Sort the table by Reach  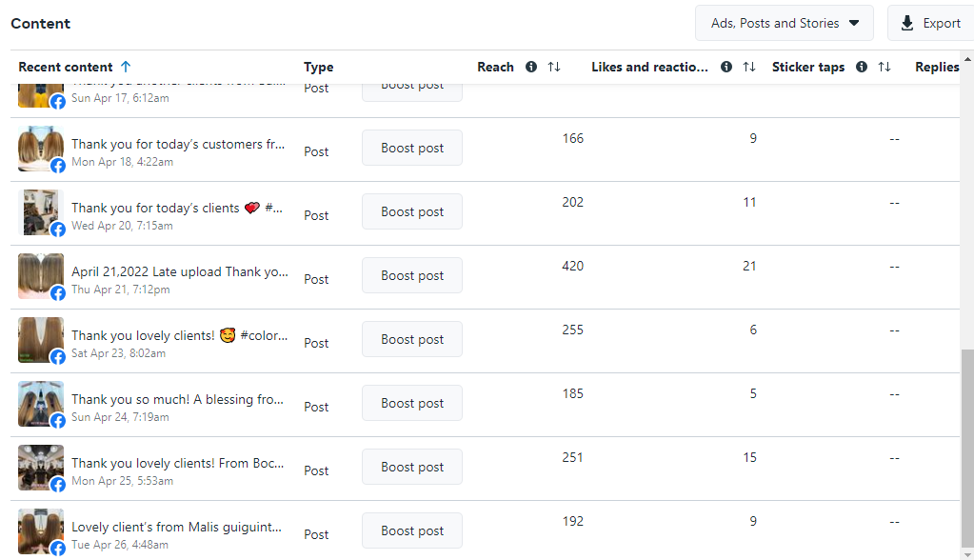click(554, 67)
